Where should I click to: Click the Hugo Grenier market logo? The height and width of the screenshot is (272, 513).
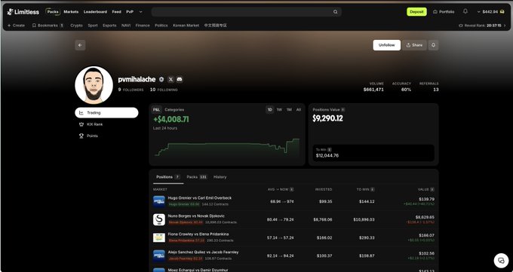[159, 201]
